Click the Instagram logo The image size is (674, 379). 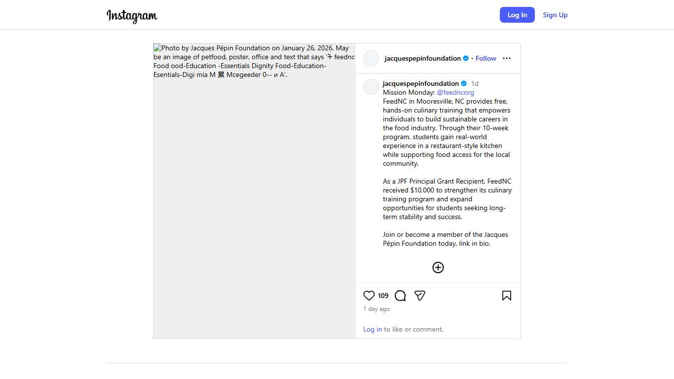pyautogui.click(x=132, y=16)
